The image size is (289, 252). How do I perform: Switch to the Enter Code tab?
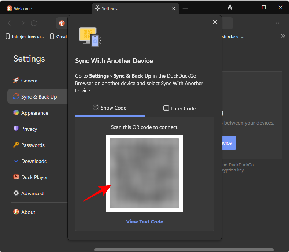(x=179, y=108)
